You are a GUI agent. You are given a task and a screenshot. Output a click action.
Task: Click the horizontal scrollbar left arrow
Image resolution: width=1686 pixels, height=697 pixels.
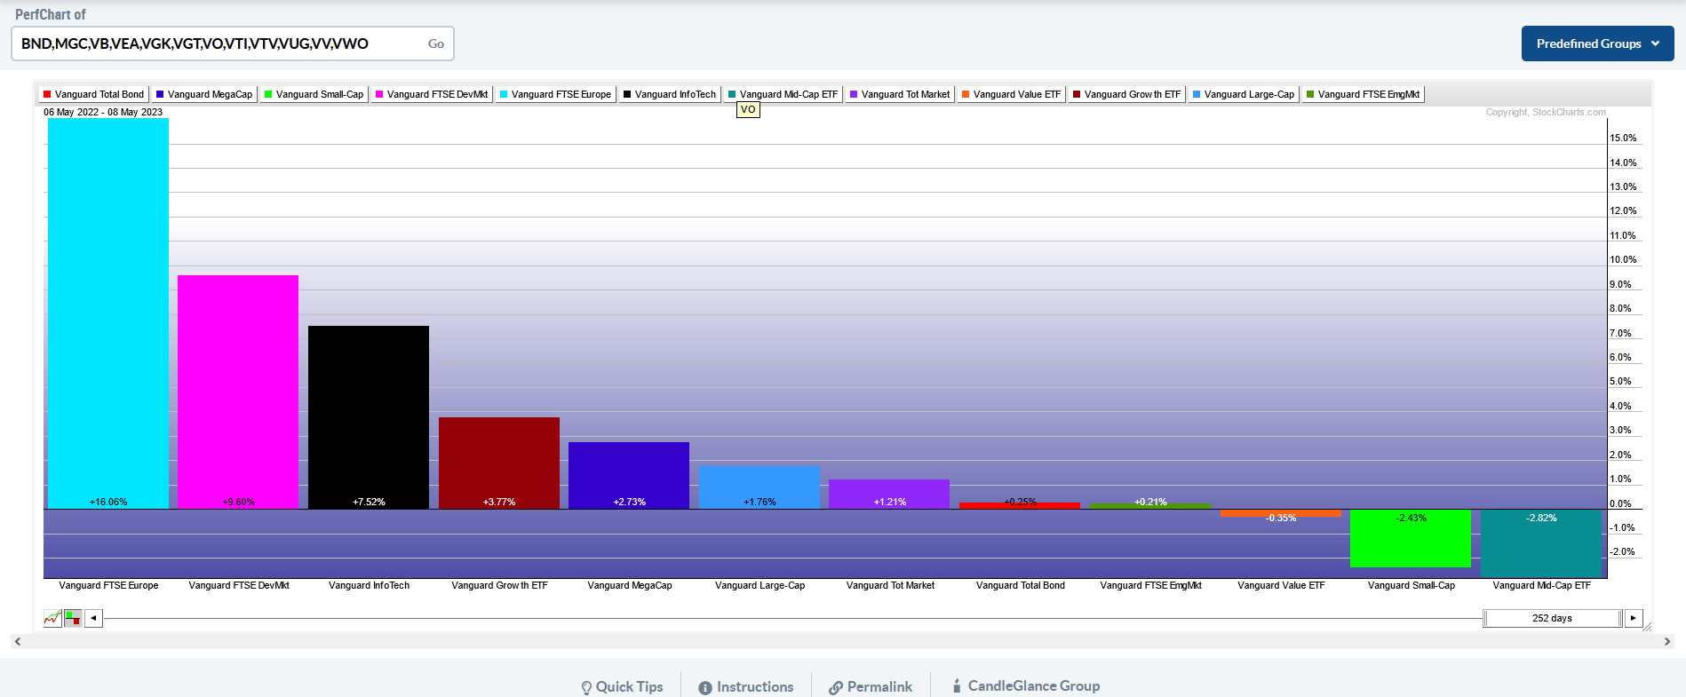18,641
